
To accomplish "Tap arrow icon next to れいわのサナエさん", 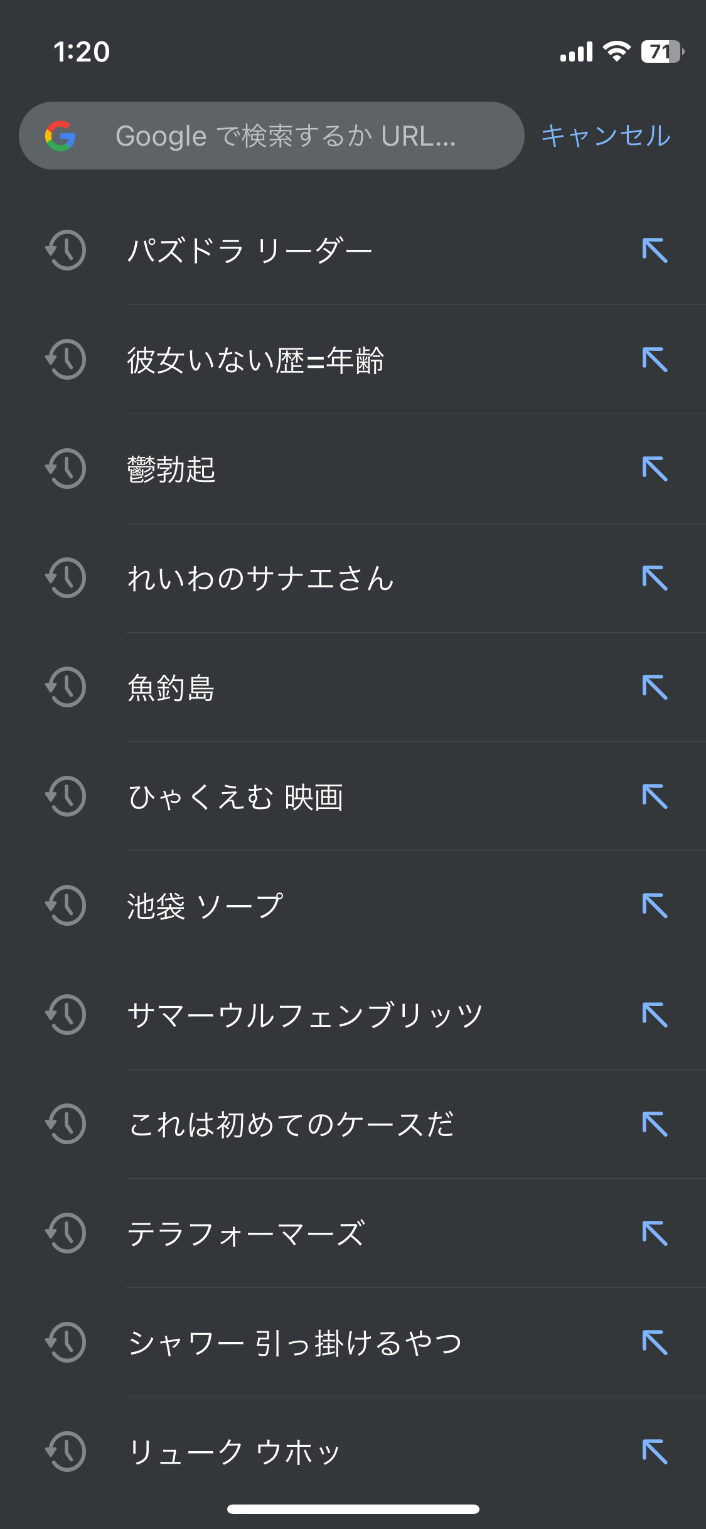I will 655,578.
